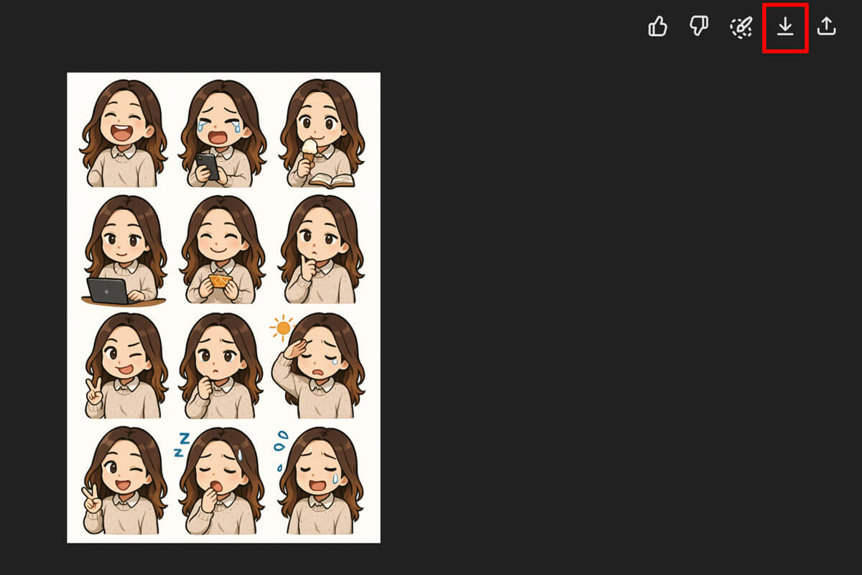Click the black laptop in the sticker
862x575 pixels.
tap(108, 290)
